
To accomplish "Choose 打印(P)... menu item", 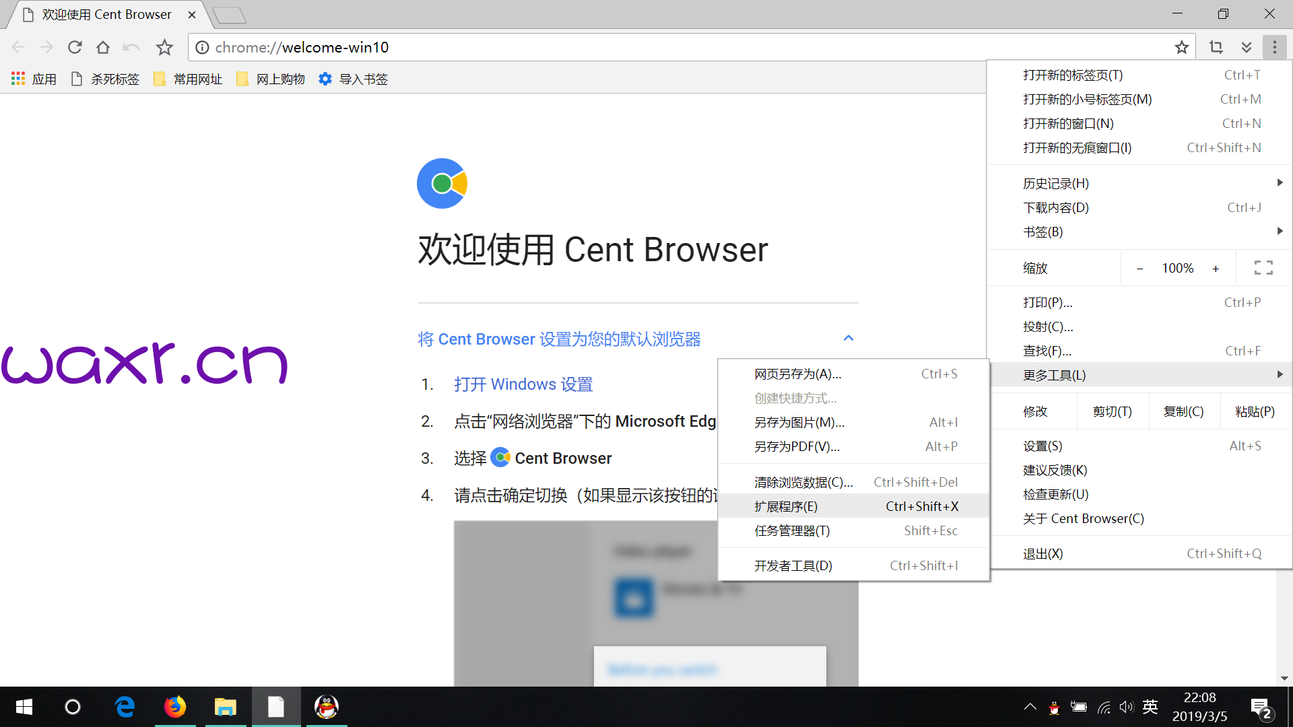I will [1139, 302].
